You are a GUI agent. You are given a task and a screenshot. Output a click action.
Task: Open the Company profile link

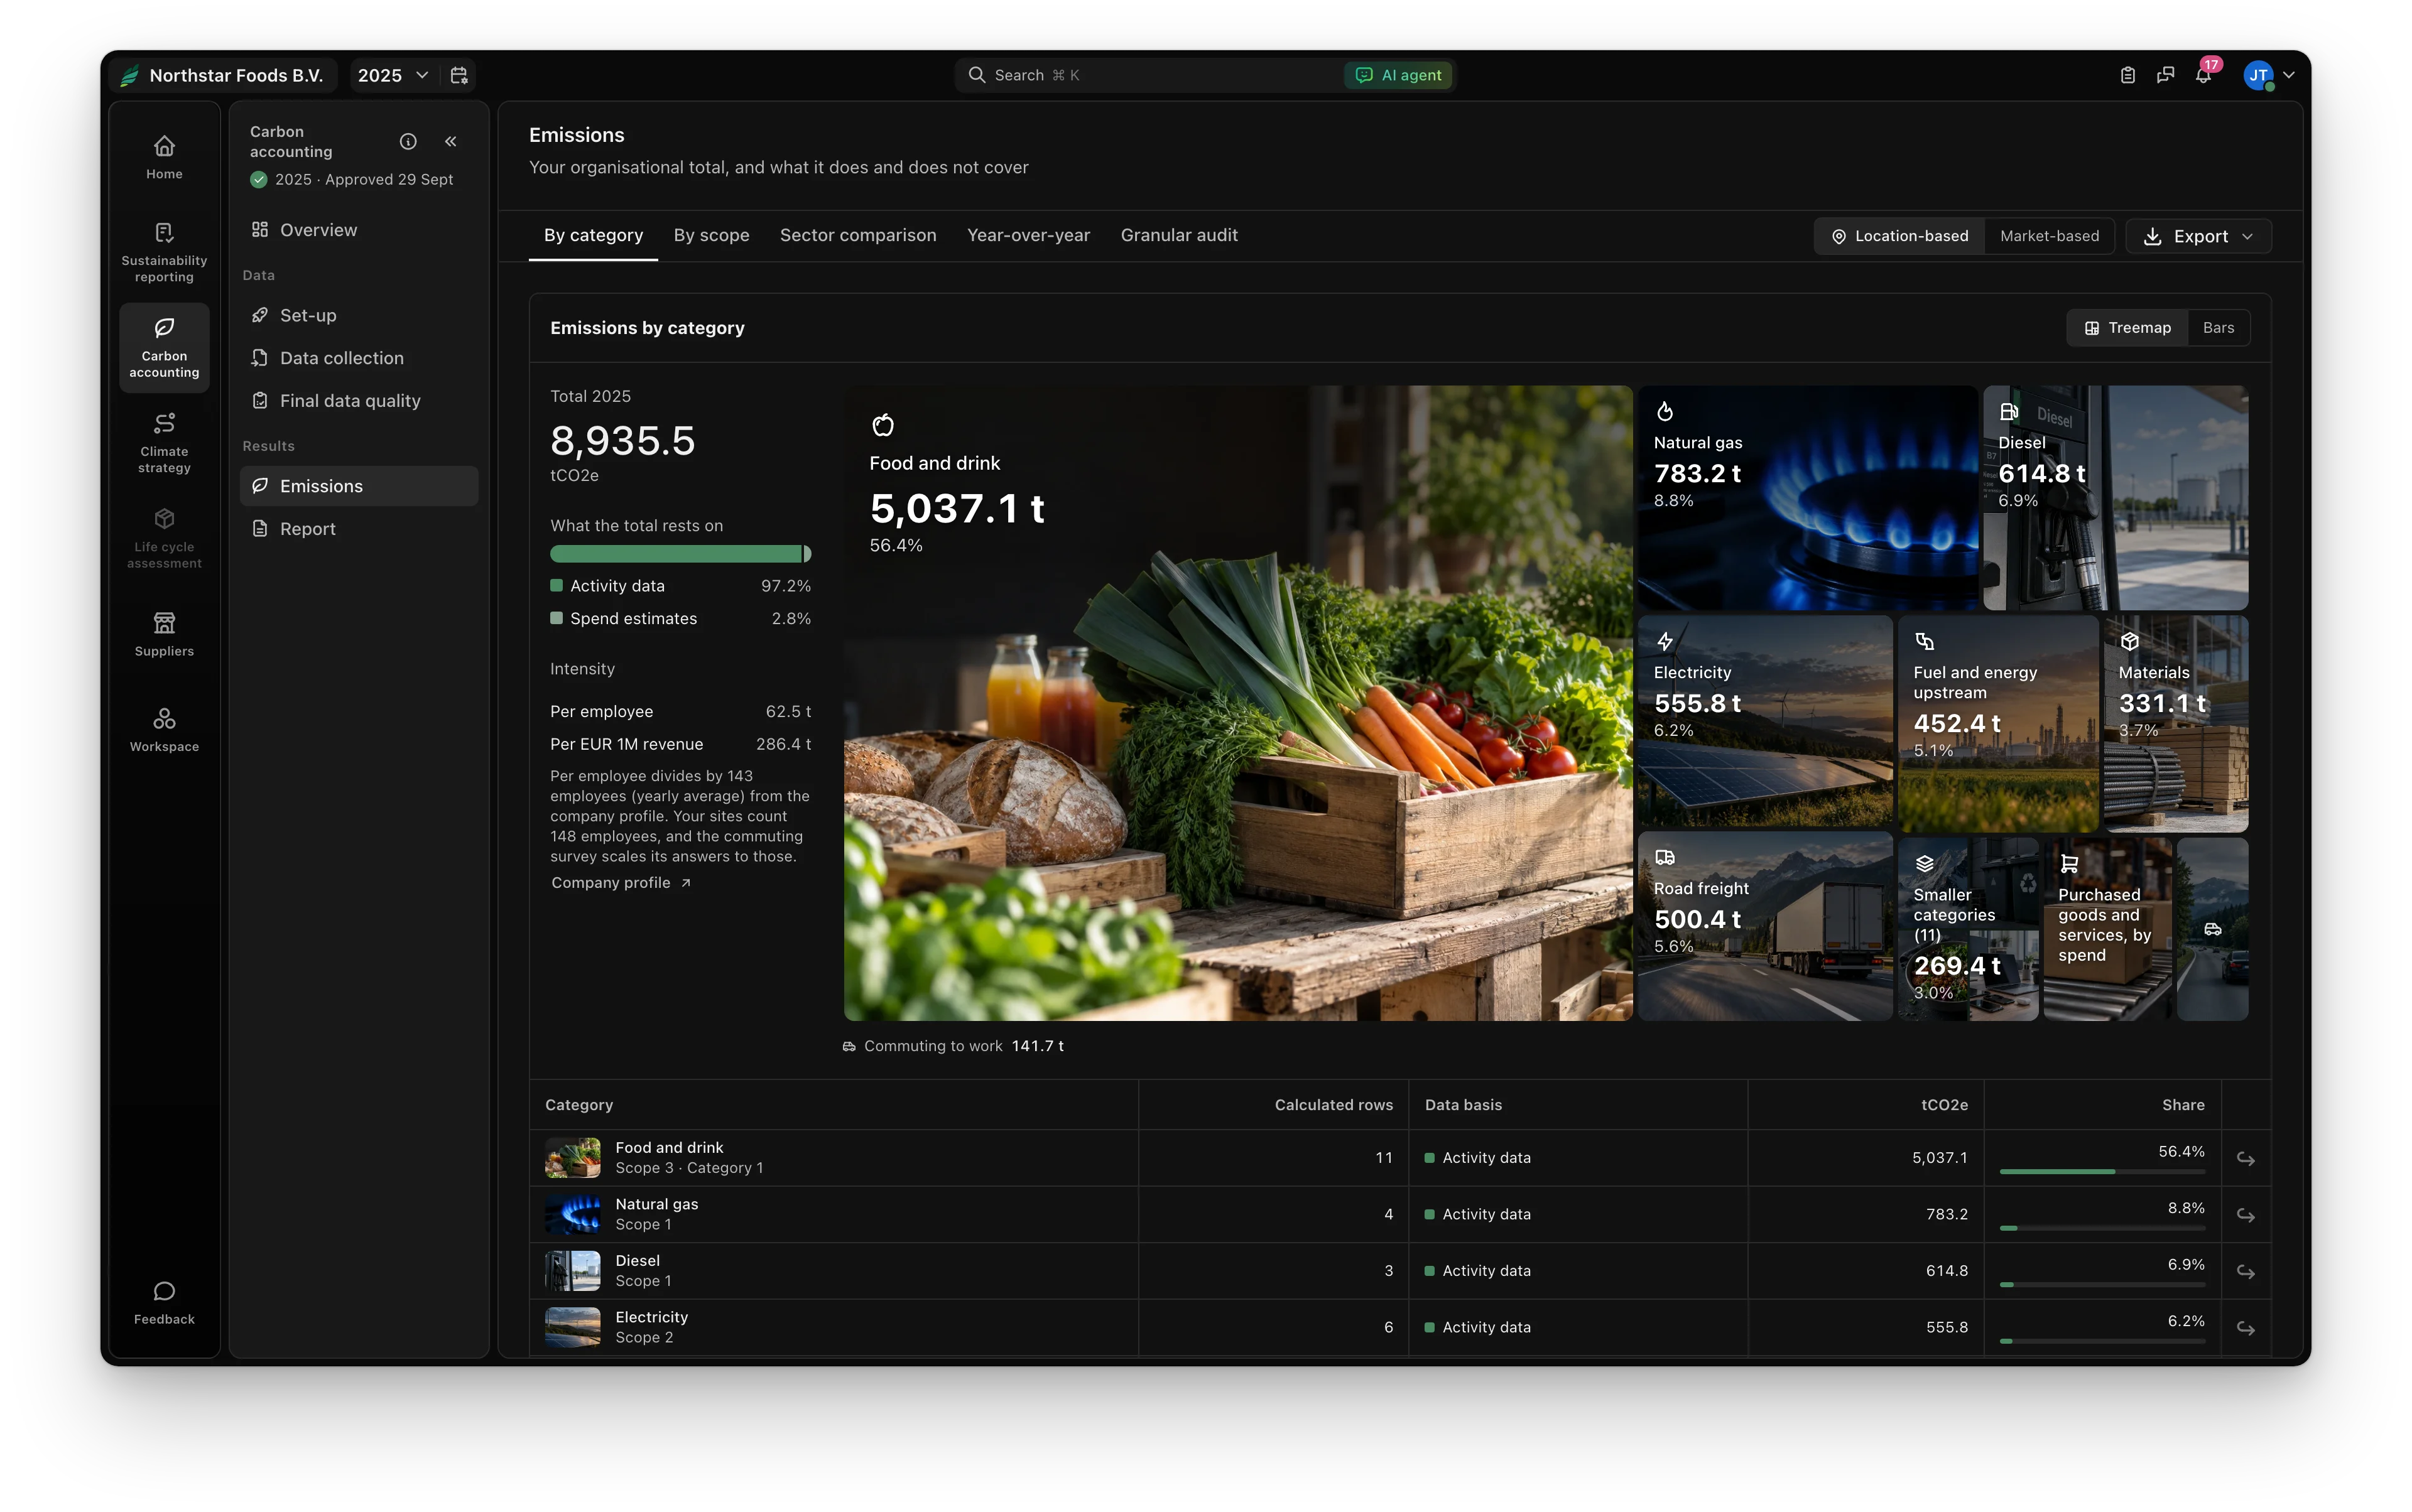[620, 882]
